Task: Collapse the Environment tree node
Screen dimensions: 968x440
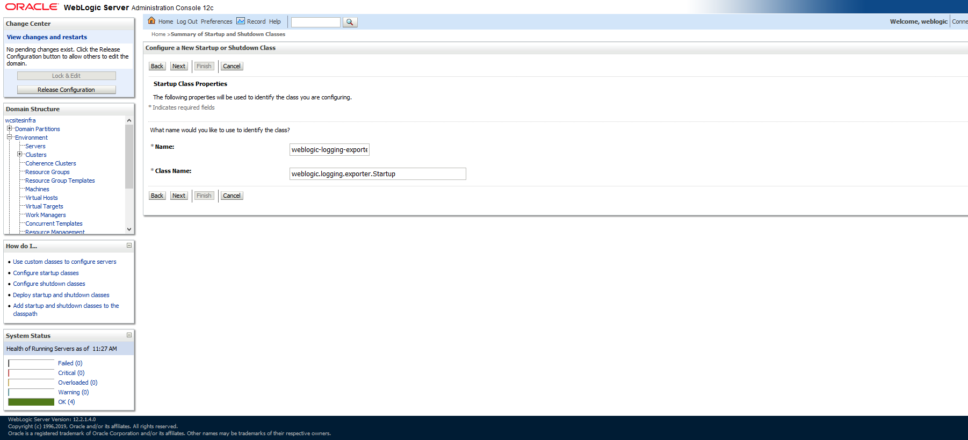Action: (x=9, y=137)
